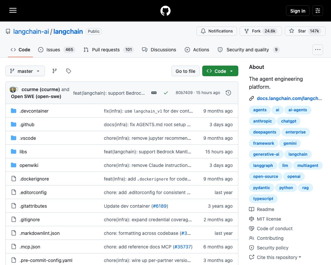The image size is (331, 265).
Task: Expand the Cite this repository dropdown
Action: (x=275, y=257)
